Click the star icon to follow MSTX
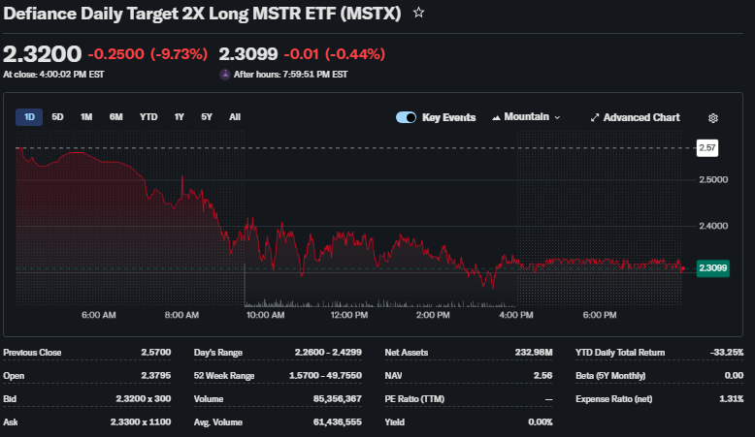 tap(418, 13)
